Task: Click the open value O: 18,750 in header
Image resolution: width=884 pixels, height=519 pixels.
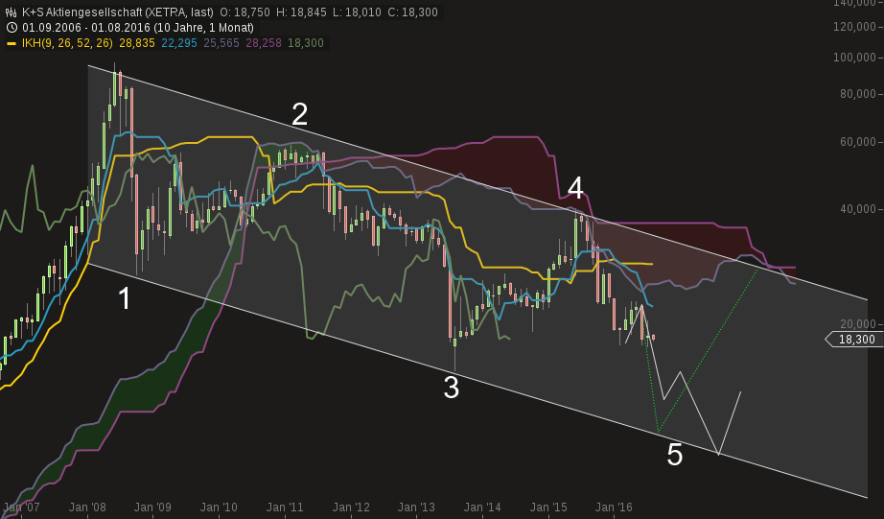Action: coord(244,12)
